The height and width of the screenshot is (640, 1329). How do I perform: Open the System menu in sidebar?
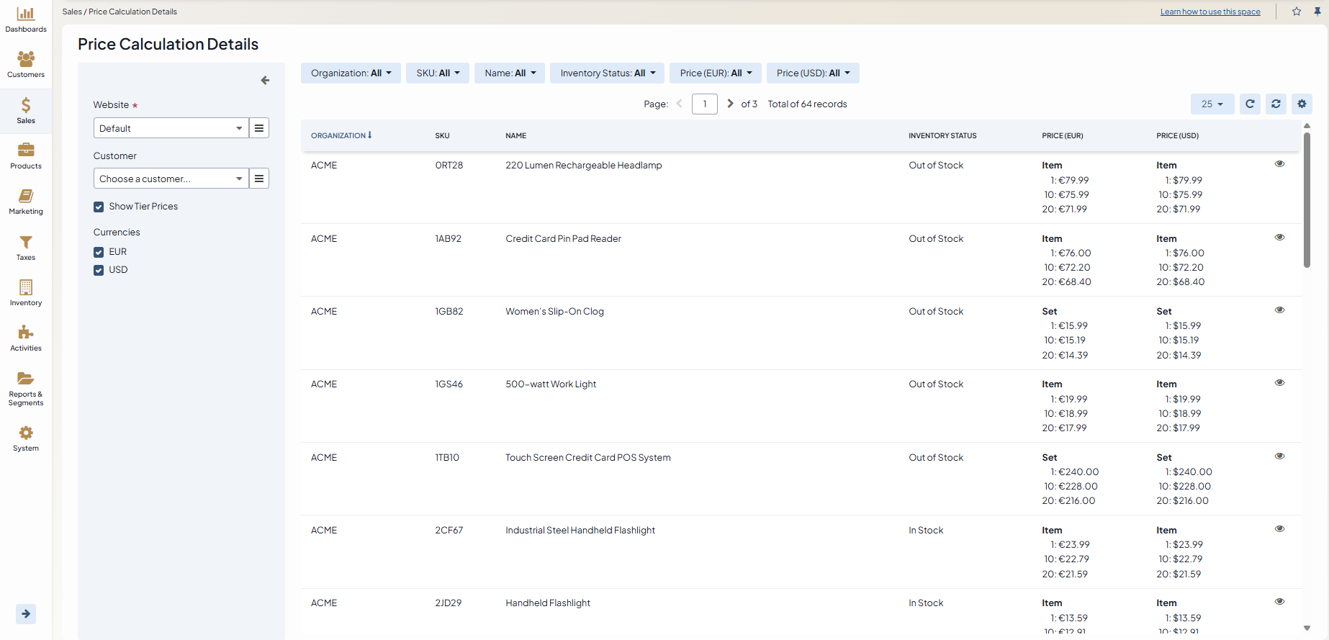coord(26,438)
